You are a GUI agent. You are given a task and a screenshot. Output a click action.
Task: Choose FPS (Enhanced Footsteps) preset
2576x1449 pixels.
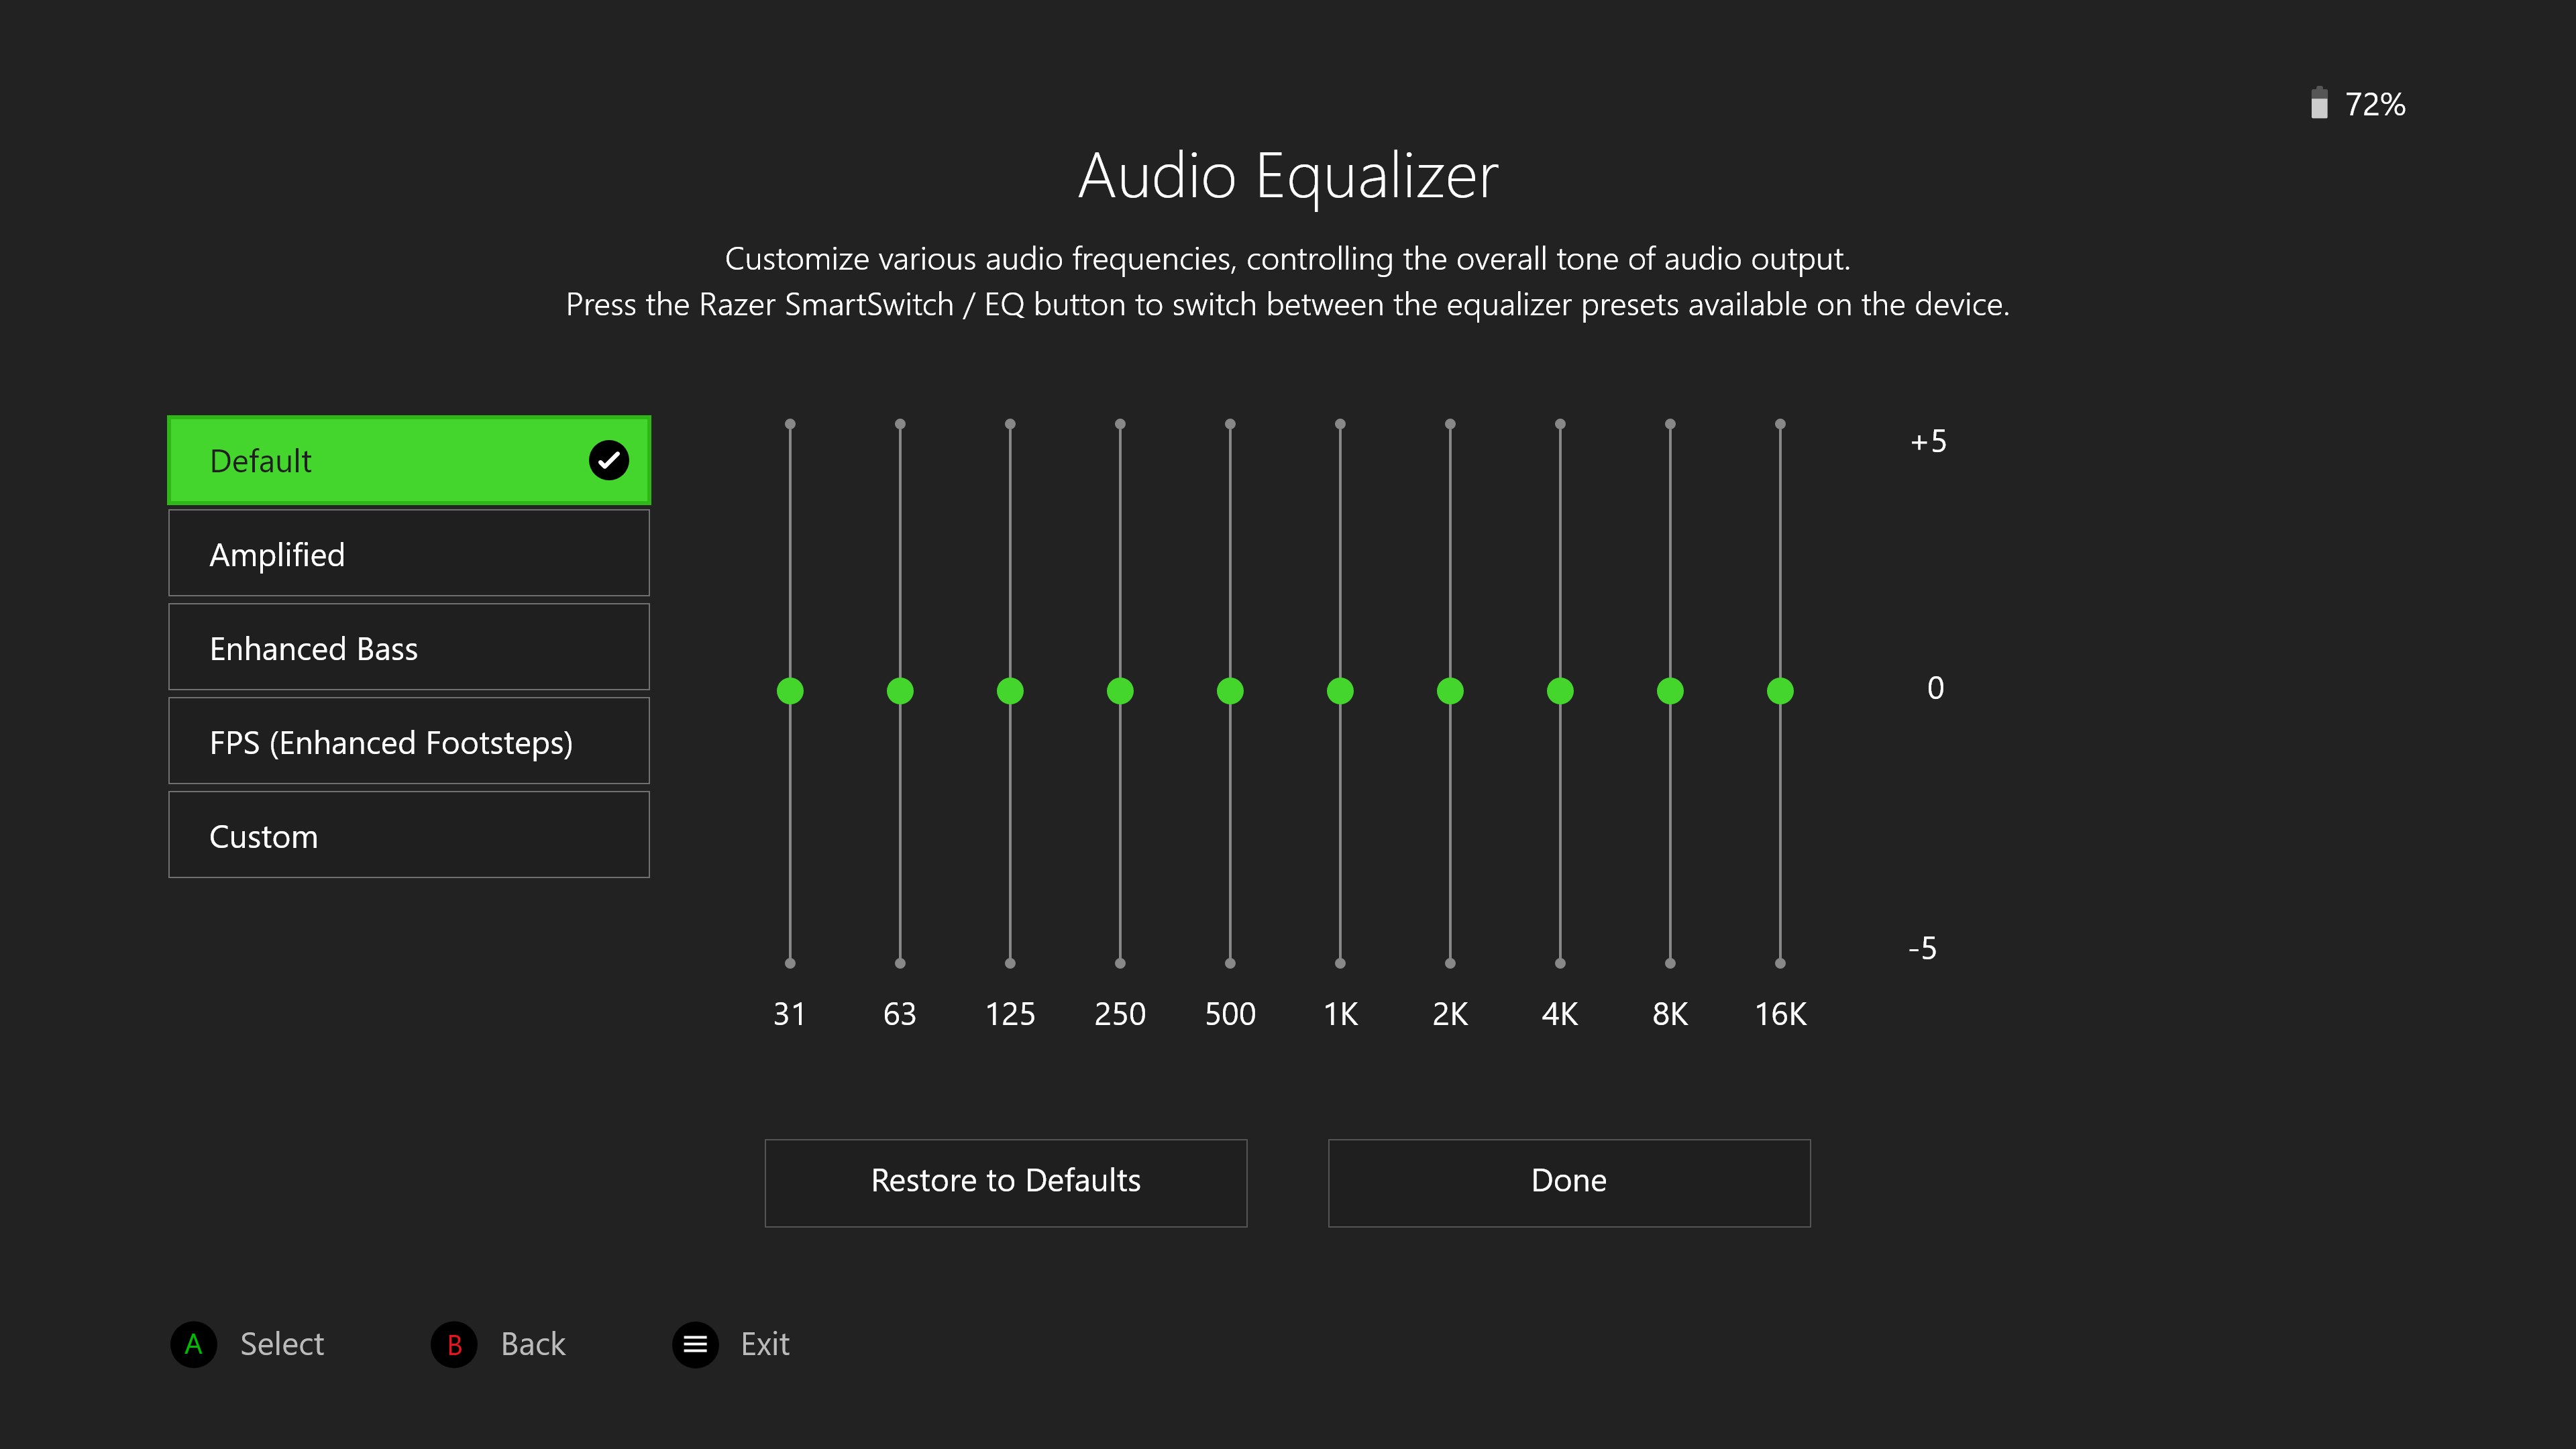(408, 742)
